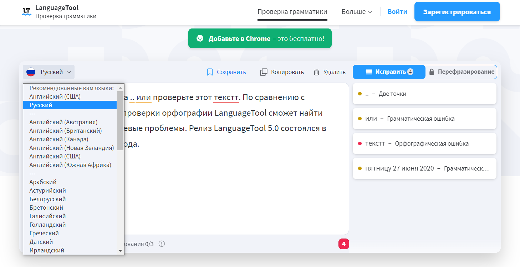This screenshot has width=520, height=267.
Task: Open the Русский language dropdown
Action: pos(49,72)
